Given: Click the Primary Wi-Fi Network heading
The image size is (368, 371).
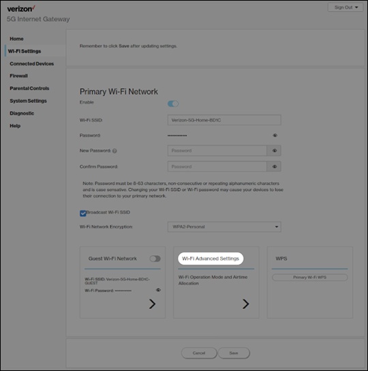Looking at the screenshot, I should pyautogui.click(x=119, y=91).
